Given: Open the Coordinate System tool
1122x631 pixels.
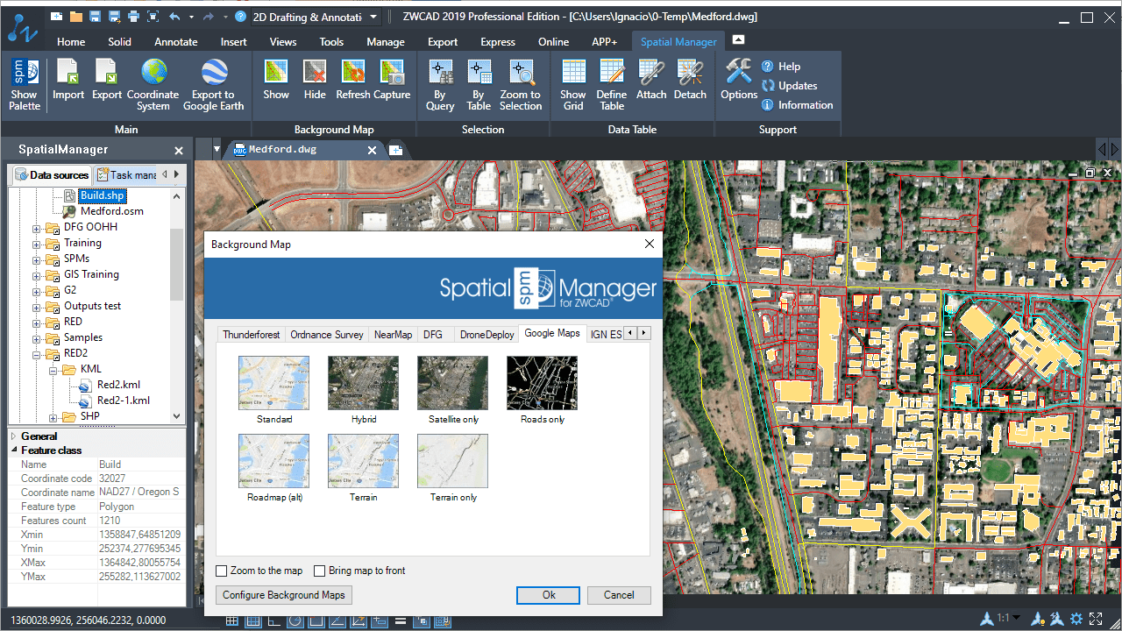Looking at the screenshot, I should 153,85.
